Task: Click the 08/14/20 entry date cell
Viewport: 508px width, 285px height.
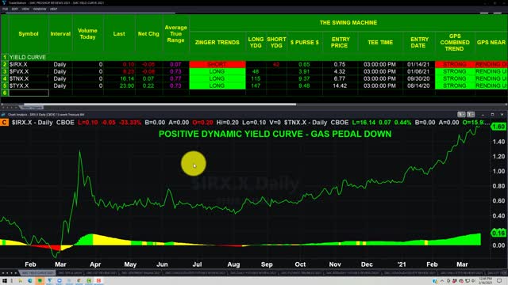Action: click(x=418, y=85)
